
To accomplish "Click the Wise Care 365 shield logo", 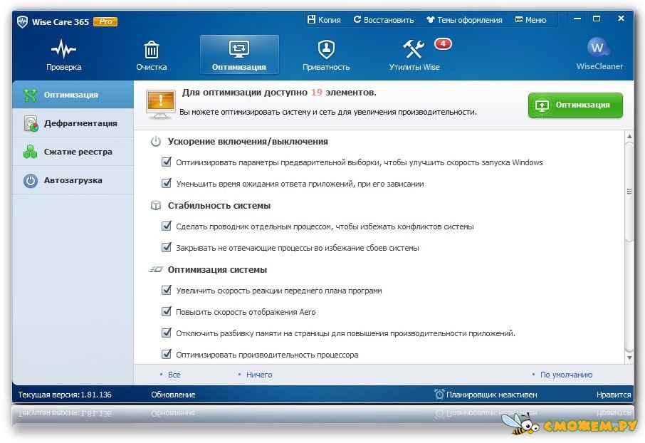I will [x=22, y=22].
